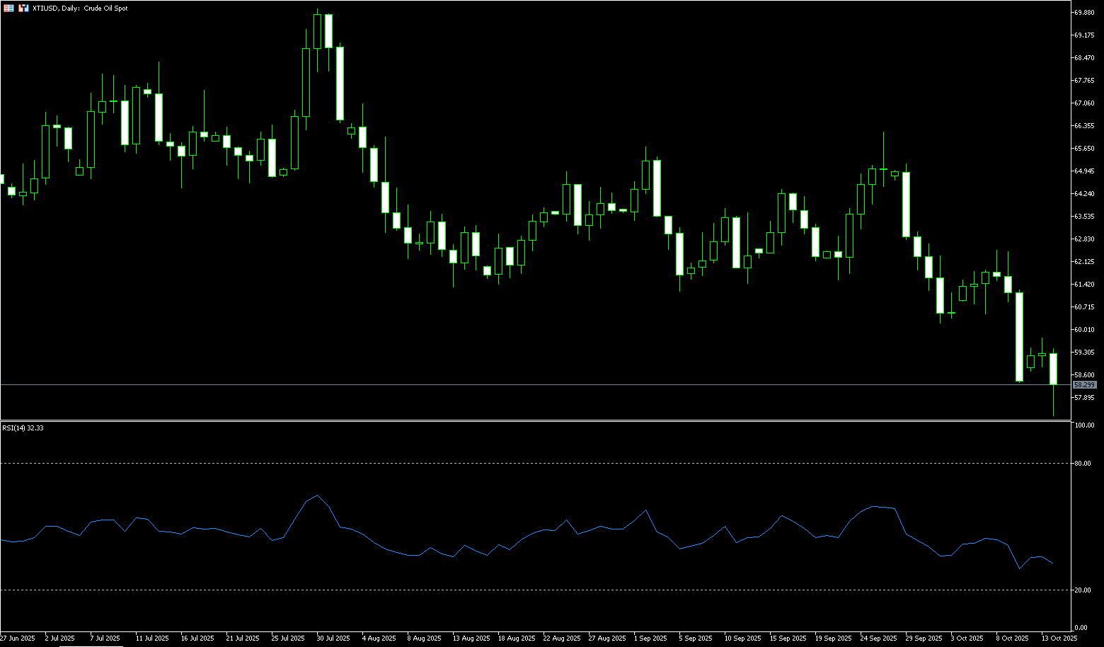Click the last candle's long lower wick
1104x647 pixels.
click(1054, 402)
